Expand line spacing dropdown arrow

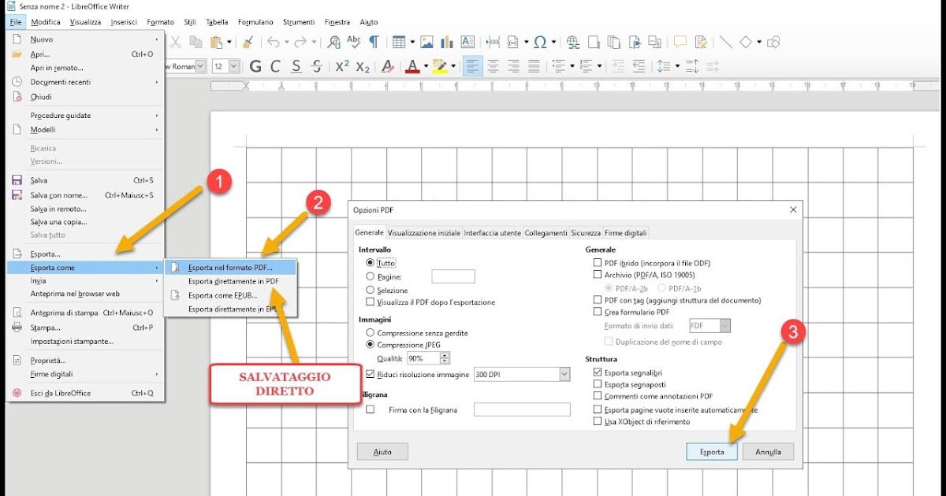[x=676, y=67]
